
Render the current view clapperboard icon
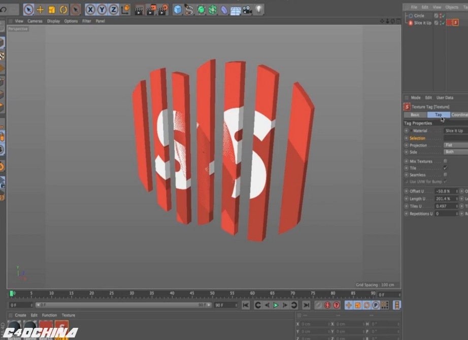click(x=139, y=10)
